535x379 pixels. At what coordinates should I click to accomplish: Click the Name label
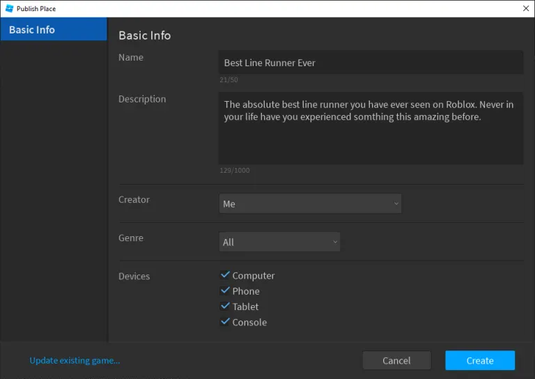point(131,57)
